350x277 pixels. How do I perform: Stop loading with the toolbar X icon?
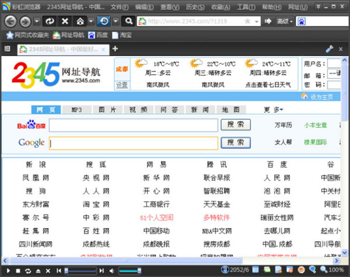65,22
